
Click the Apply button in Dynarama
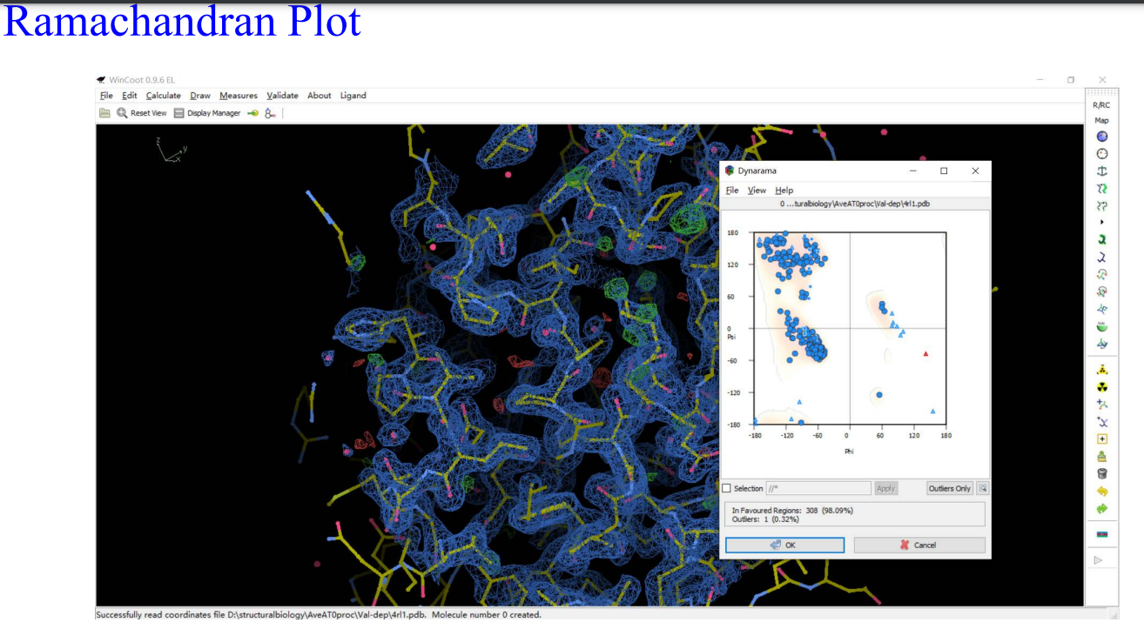(x=885, y=488)
